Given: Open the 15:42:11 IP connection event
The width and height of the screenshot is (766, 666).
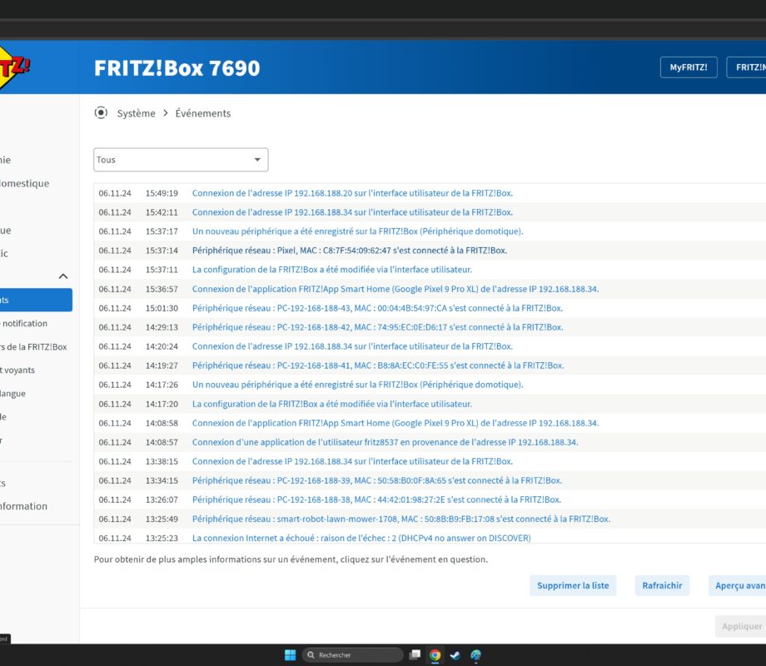Looking at the screenshot, I should [x=352, y=212].
